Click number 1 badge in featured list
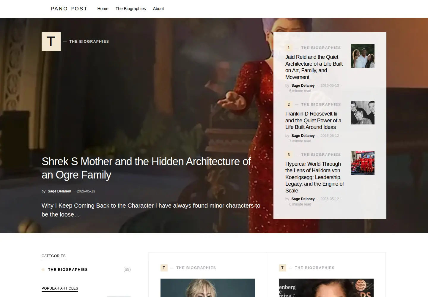Screen dimensions: 428x297 pos(289,48)
